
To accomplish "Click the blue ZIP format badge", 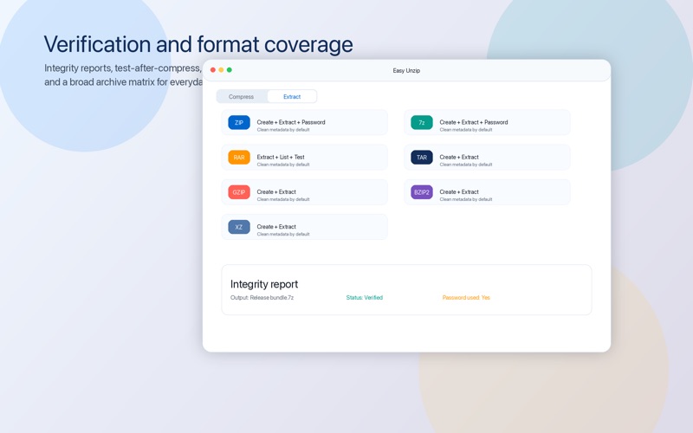I will [239, 122].
